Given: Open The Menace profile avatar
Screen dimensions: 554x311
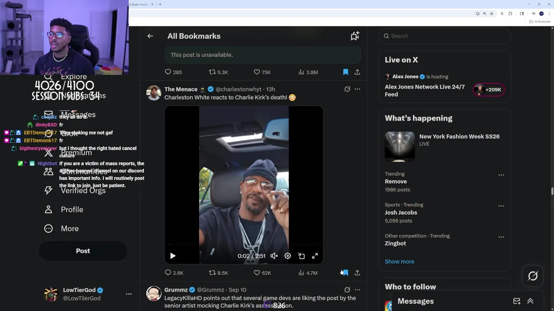Looking at the screenshot, I should pyautogui.click(x=154, y=93).
